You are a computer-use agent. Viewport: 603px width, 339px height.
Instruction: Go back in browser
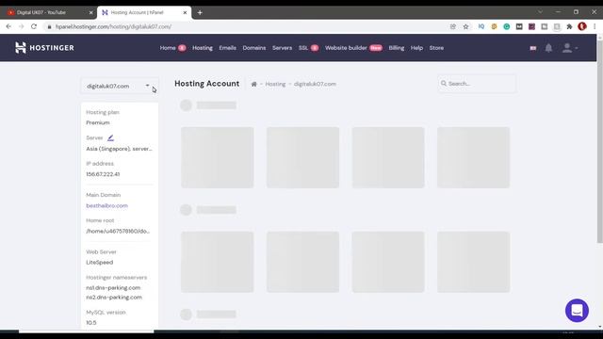[x=8, y=26]
